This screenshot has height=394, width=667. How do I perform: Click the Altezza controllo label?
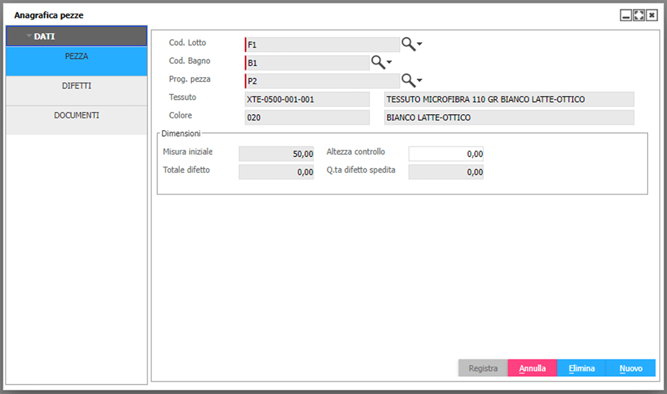point(356,152)
